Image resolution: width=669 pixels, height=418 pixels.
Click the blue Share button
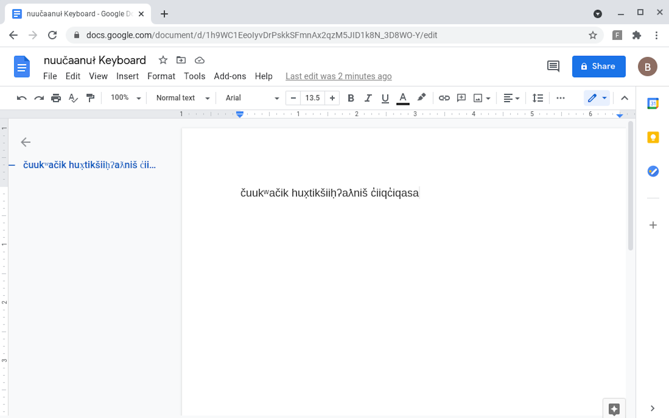pos(598,66)
